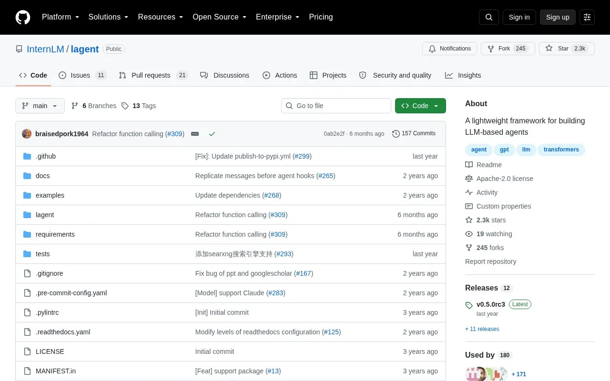Open the 157 Commits history link
Screen dimensions: 610x381
click(x=414, y=133)
